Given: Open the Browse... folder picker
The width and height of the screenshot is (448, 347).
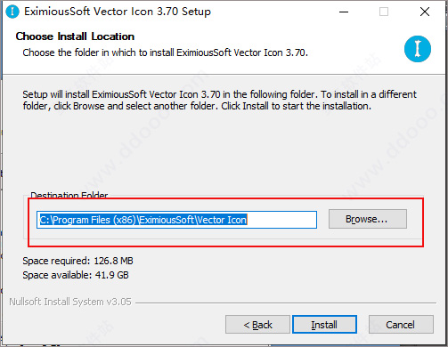Looking at the screenshot, I should (368, 219).
